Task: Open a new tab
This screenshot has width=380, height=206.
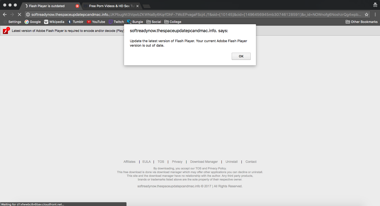Action: click(146, 6)
